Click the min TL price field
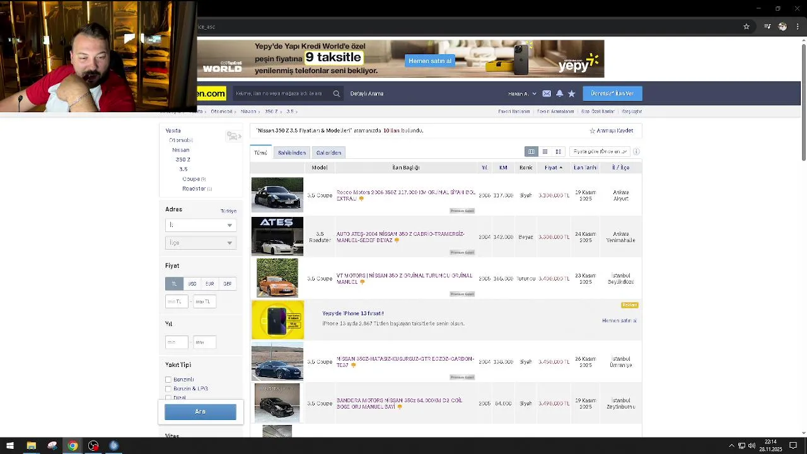 click(x=177, y=302)
